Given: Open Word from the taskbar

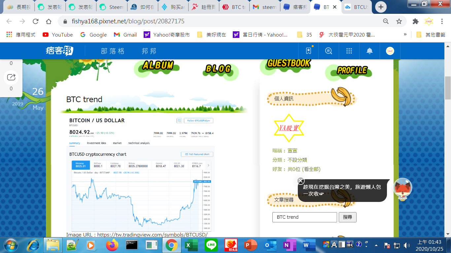Looking at the screenshot, I should (x=309, y=245).
